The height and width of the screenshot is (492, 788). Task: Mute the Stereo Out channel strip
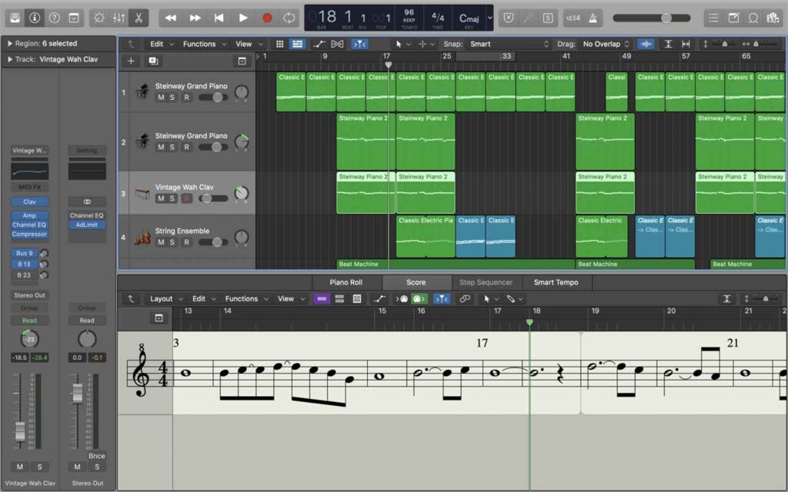(x=78, y=467)
